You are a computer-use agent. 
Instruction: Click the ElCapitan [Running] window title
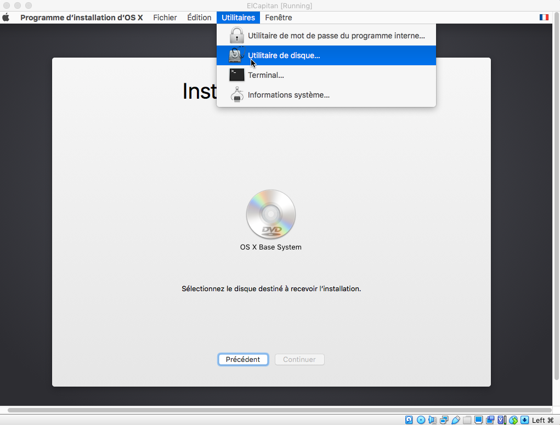(x=280, y=5)
